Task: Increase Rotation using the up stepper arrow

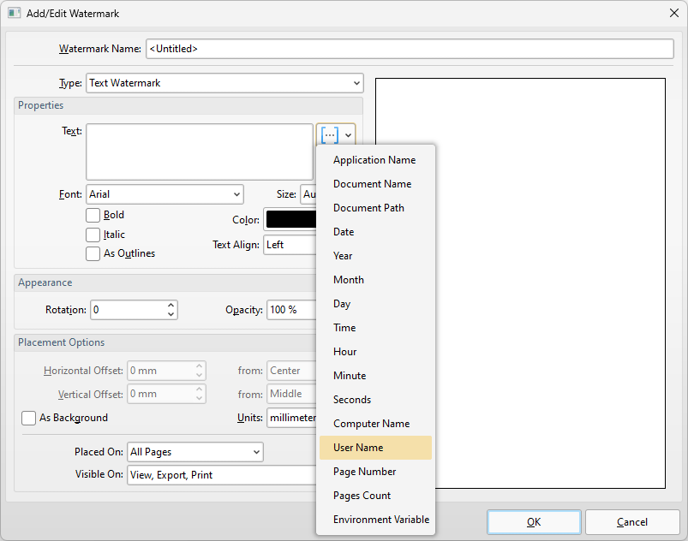Action: (171, 305)
